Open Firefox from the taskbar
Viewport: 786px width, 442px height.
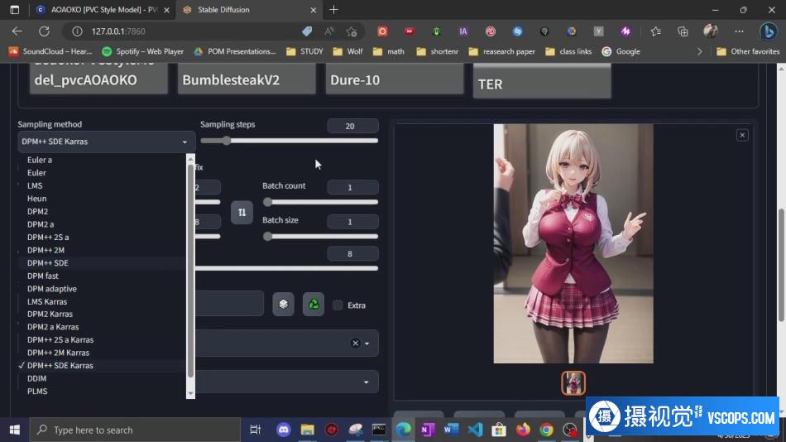coord(523,430)
